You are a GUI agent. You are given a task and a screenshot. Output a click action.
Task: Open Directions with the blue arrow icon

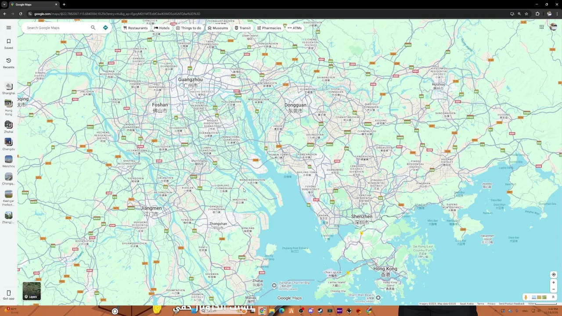point(105,28)
